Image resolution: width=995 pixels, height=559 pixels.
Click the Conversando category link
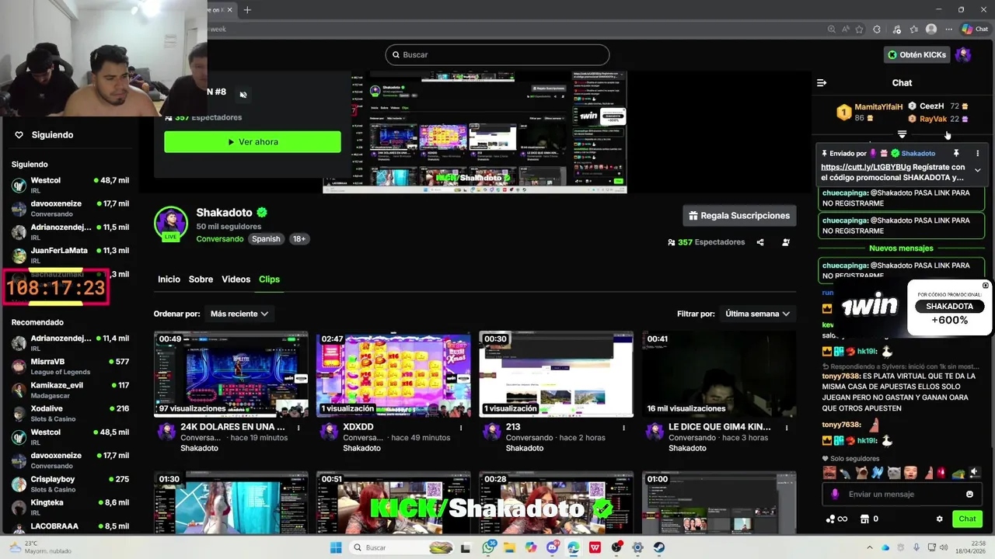(x=220, y=239)
